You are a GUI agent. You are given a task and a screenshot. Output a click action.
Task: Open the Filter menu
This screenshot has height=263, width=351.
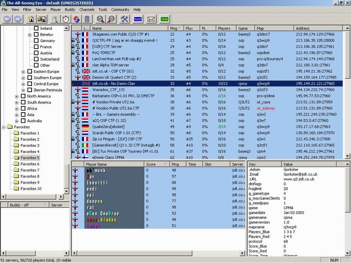[x=27, y=10]
